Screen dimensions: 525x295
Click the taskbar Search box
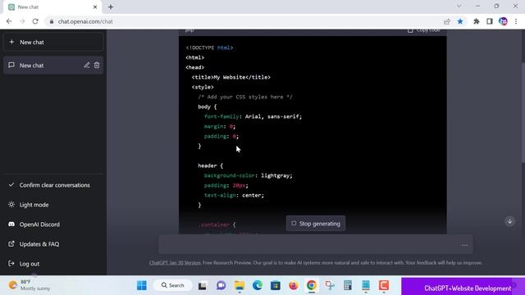click(x=173, y=285)
